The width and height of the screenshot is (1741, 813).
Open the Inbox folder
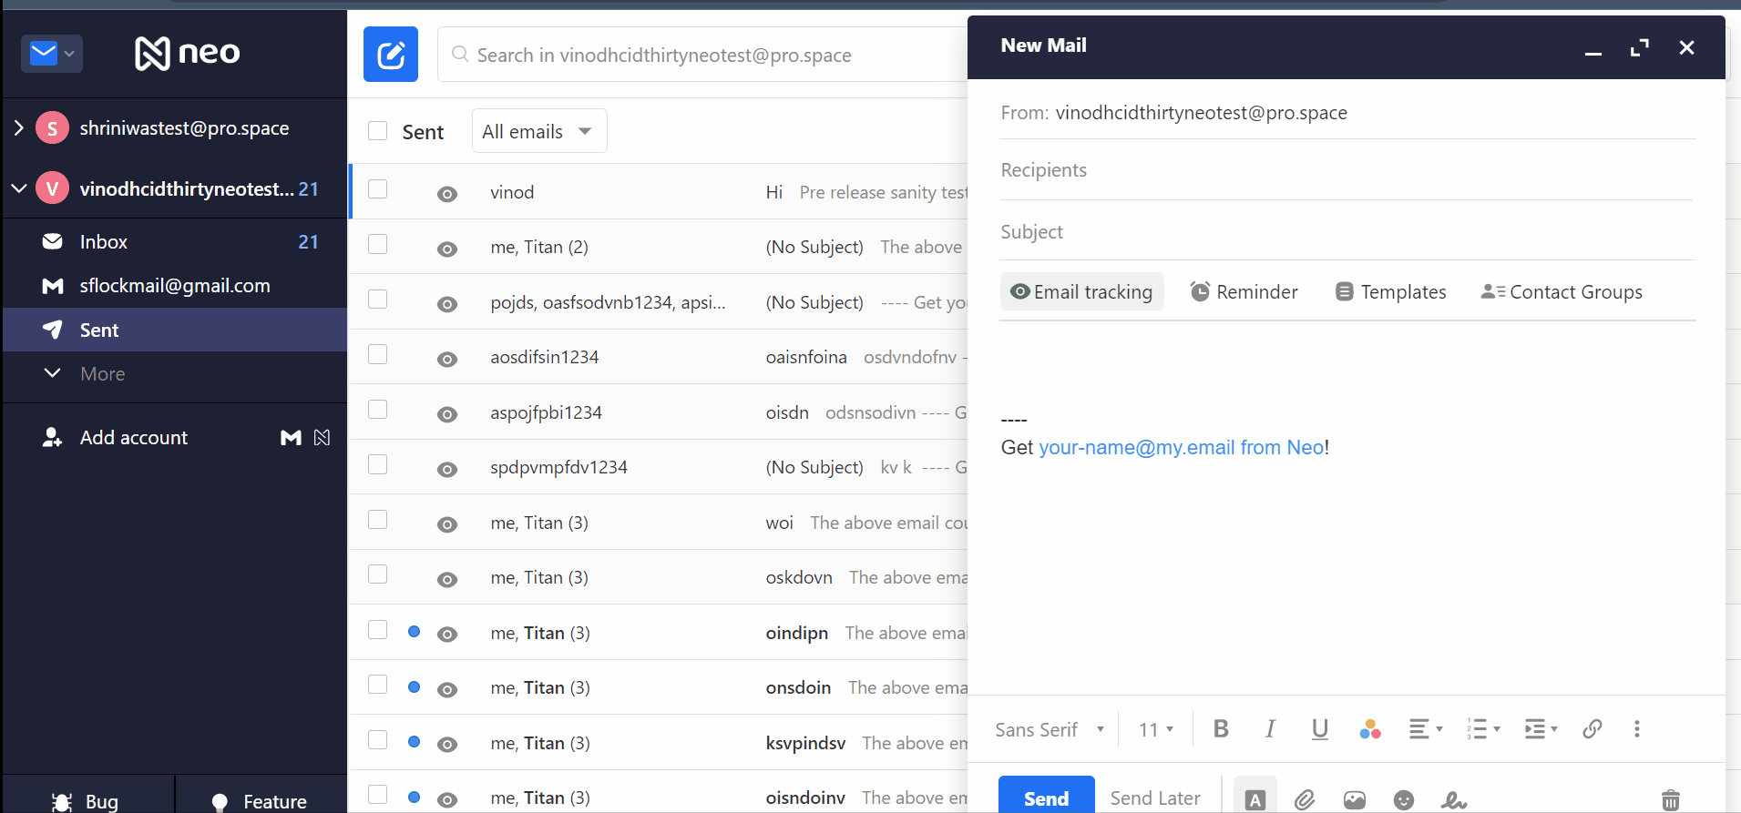point(175,242)
